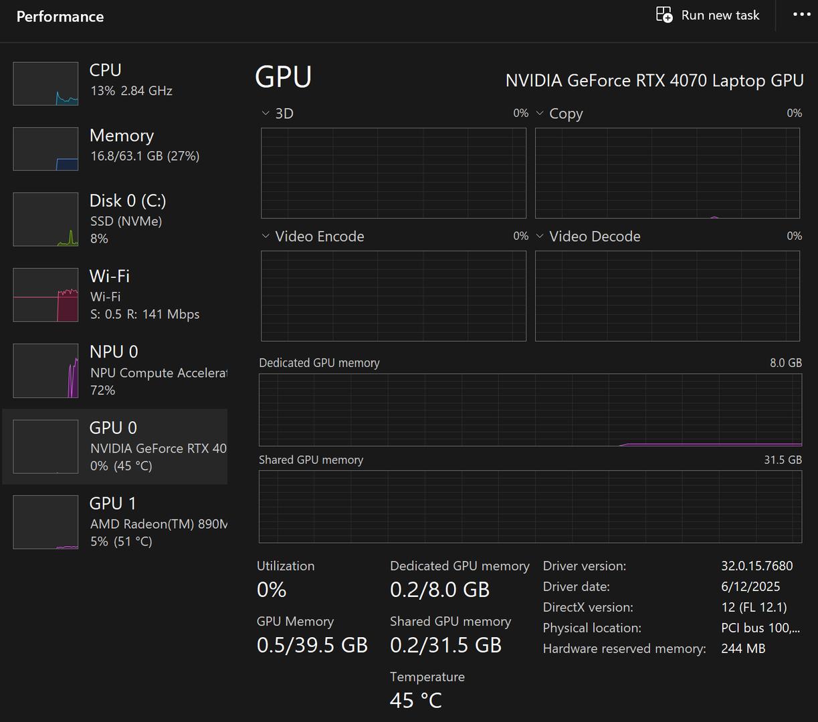Select the NPU 0 graph thumbnail
The image size is (818, 722).
pyautogui.click(x=45, y=371)
